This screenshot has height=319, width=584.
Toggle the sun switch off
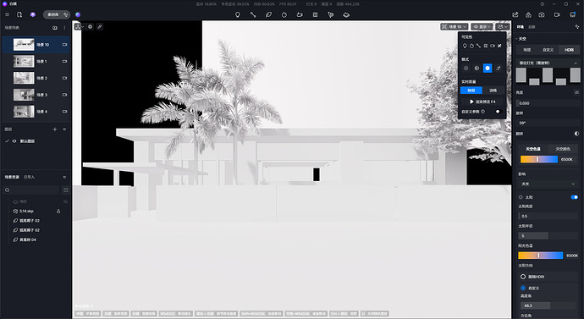coord(575,197)
